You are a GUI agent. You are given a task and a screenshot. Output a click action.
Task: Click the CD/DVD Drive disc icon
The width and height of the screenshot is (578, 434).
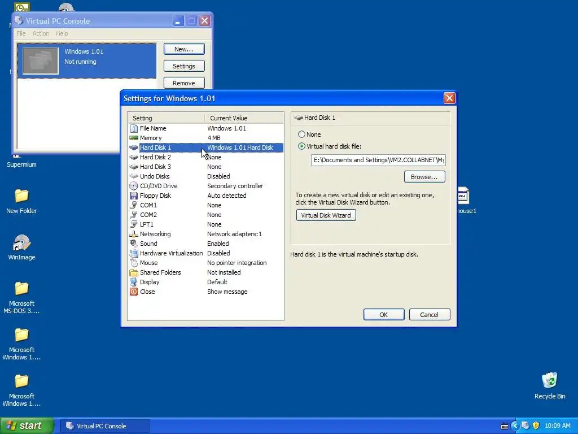[134, 186]
